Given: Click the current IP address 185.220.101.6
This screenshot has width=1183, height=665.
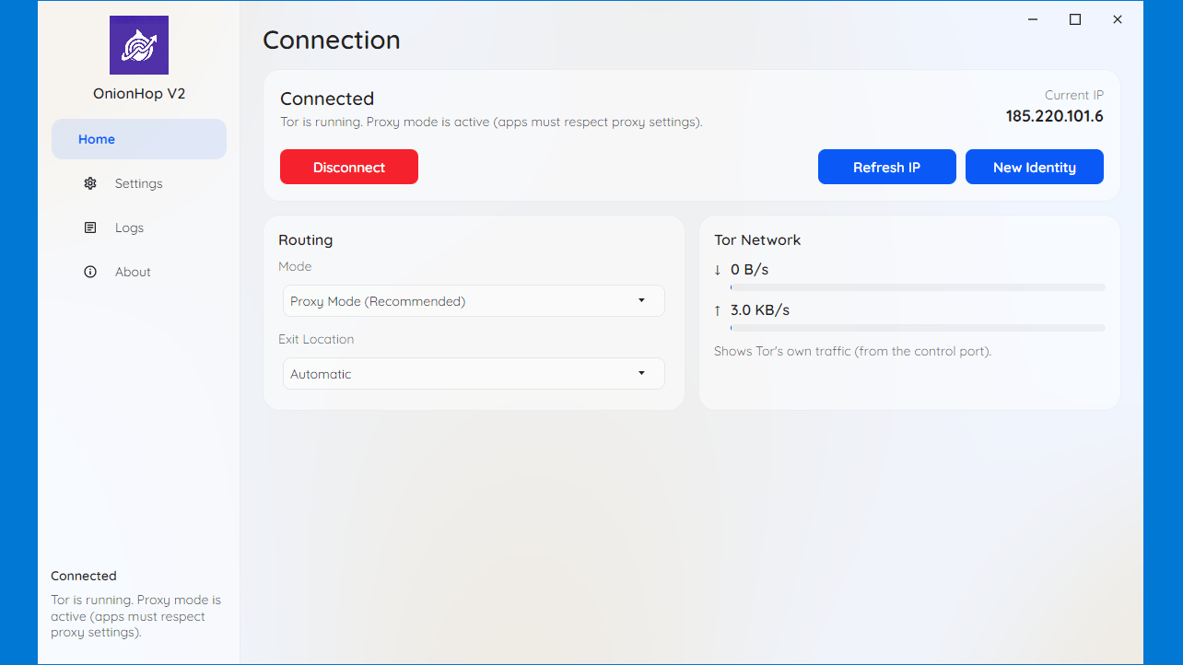Looking at the screenshot, I should pyautogui.click(x=1054, y=116).
